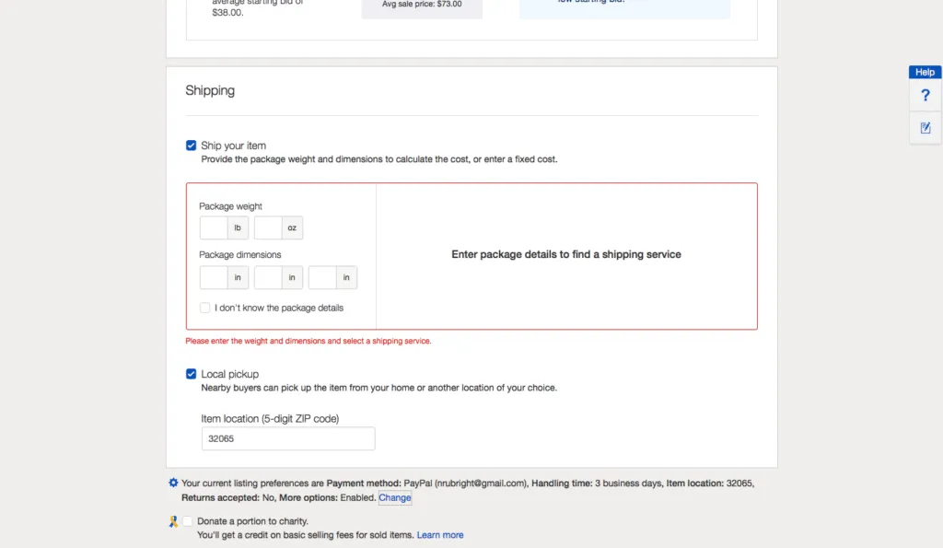Viewport: 943px width, 548px height.
Task: Open the Help tab on the right edge
Action: (924, 72)
